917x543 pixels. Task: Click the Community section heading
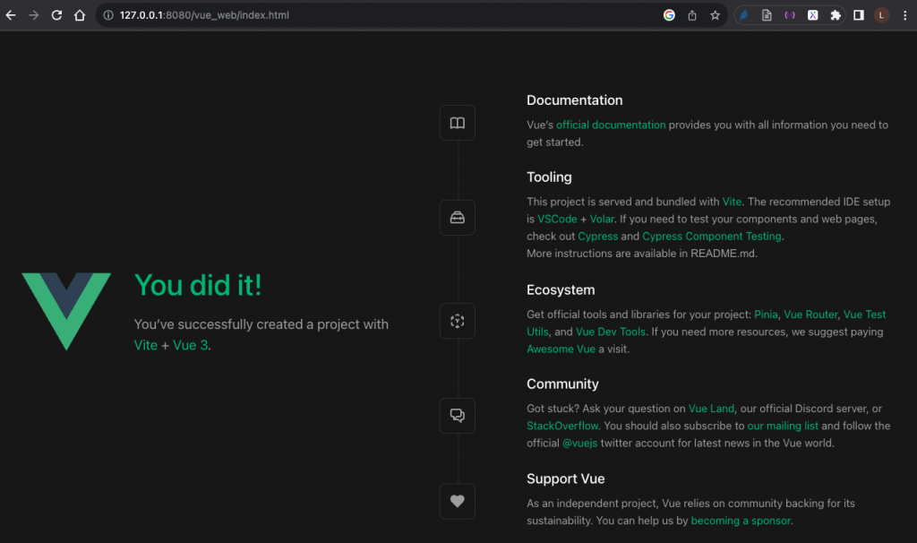point(562,384)
